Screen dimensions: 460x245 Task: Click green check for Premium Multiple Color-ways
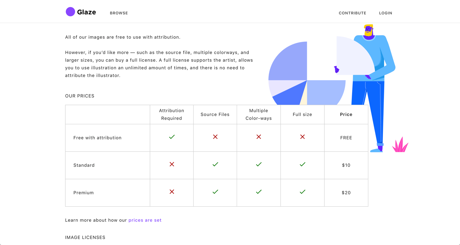coord(259,192)
